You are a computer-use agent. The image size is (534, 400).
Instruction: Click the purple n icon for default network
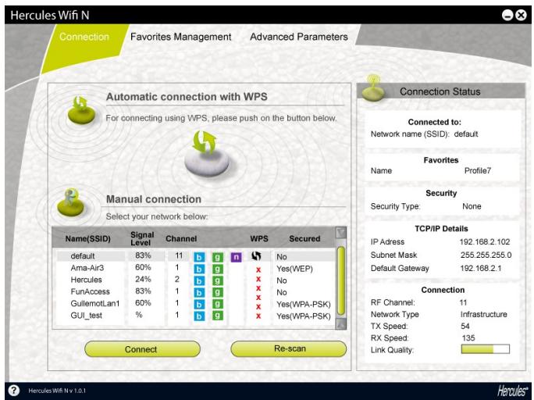236,257
